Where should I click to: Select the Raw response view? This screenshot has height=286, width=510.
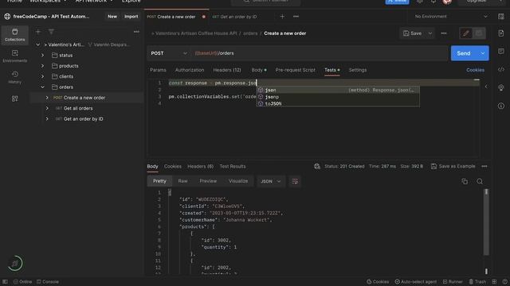[x=182, y=181]
